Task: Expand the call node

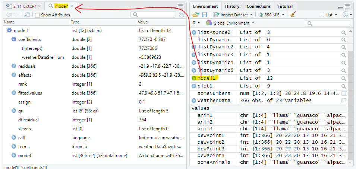Action: 14,138
